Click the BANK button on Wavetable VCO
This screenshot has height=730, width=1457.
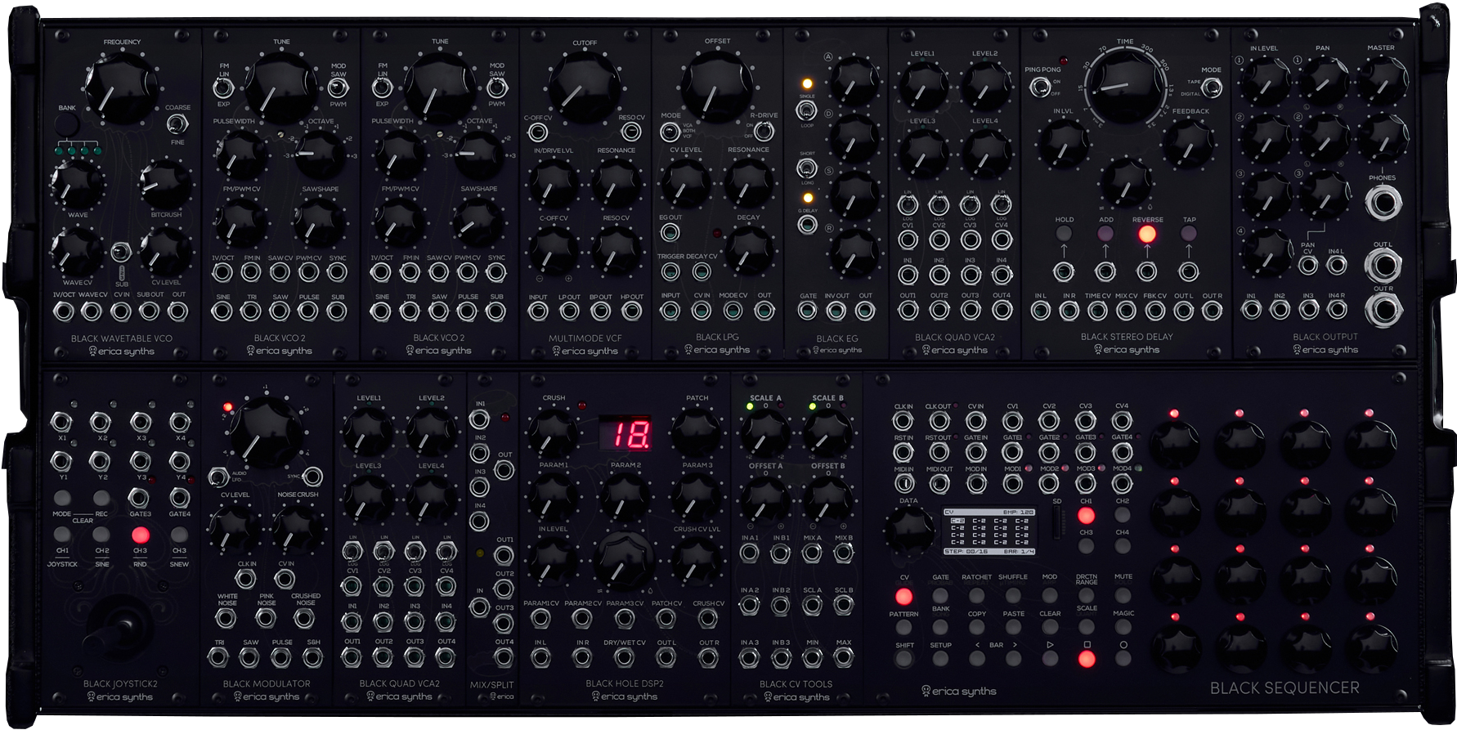66,124
